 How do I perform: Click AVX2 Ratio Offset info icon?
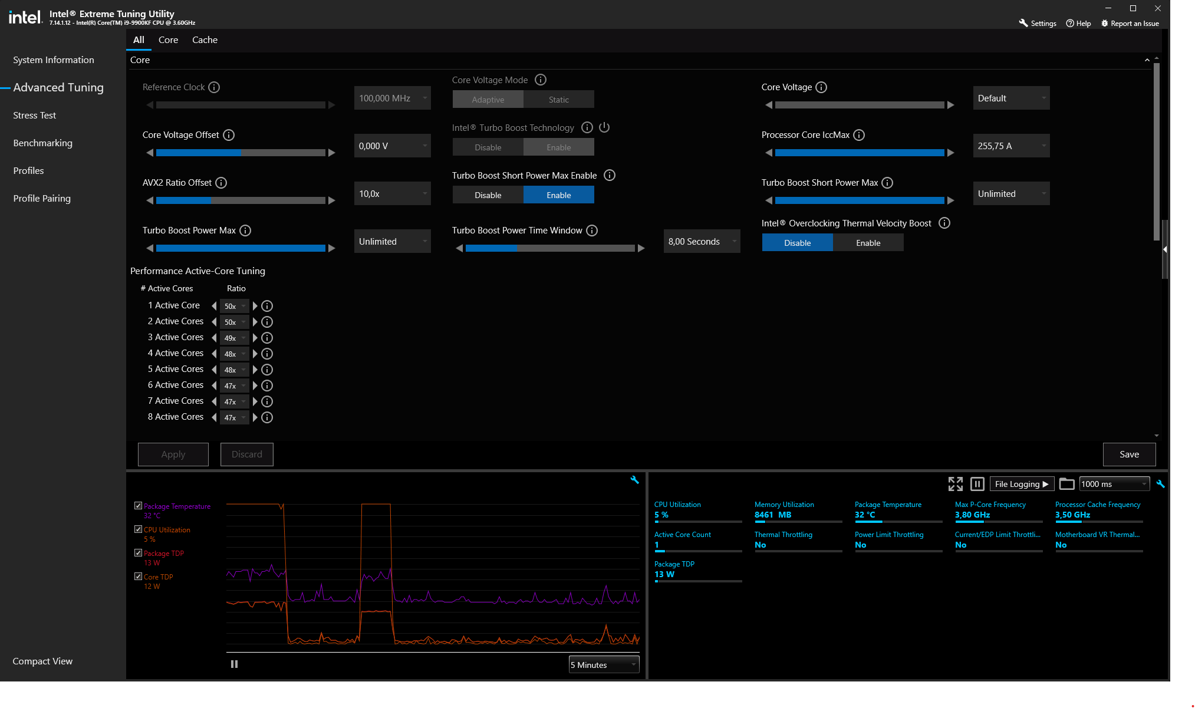(x=221, y=183)
